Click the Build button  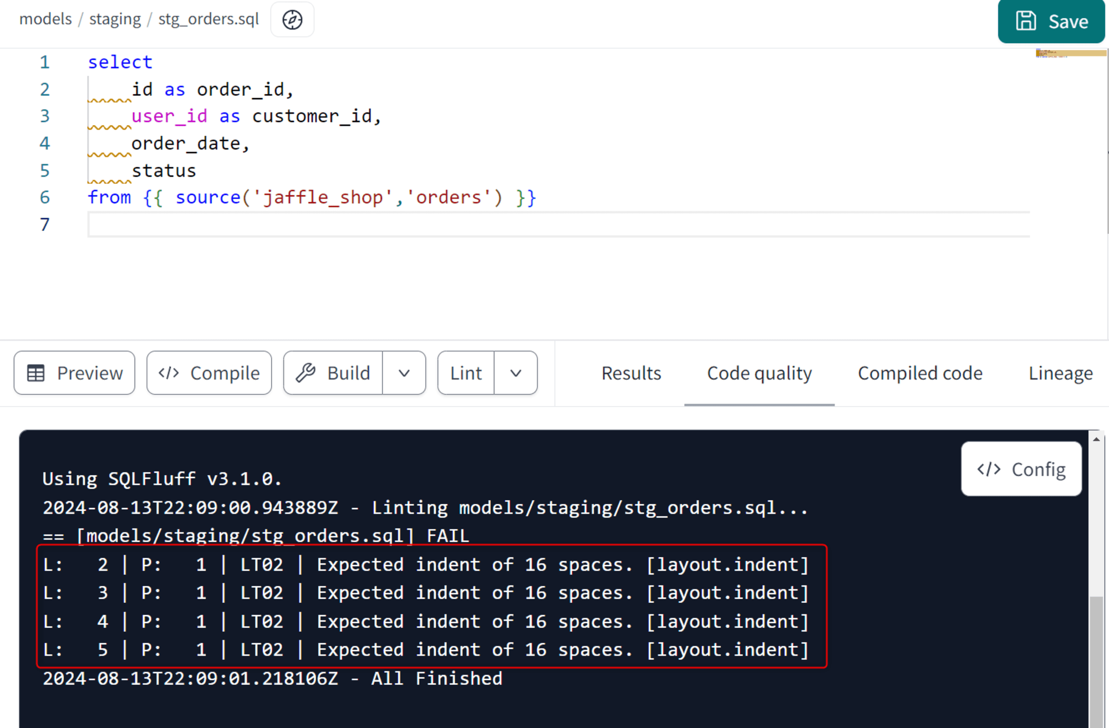[333, 373]
